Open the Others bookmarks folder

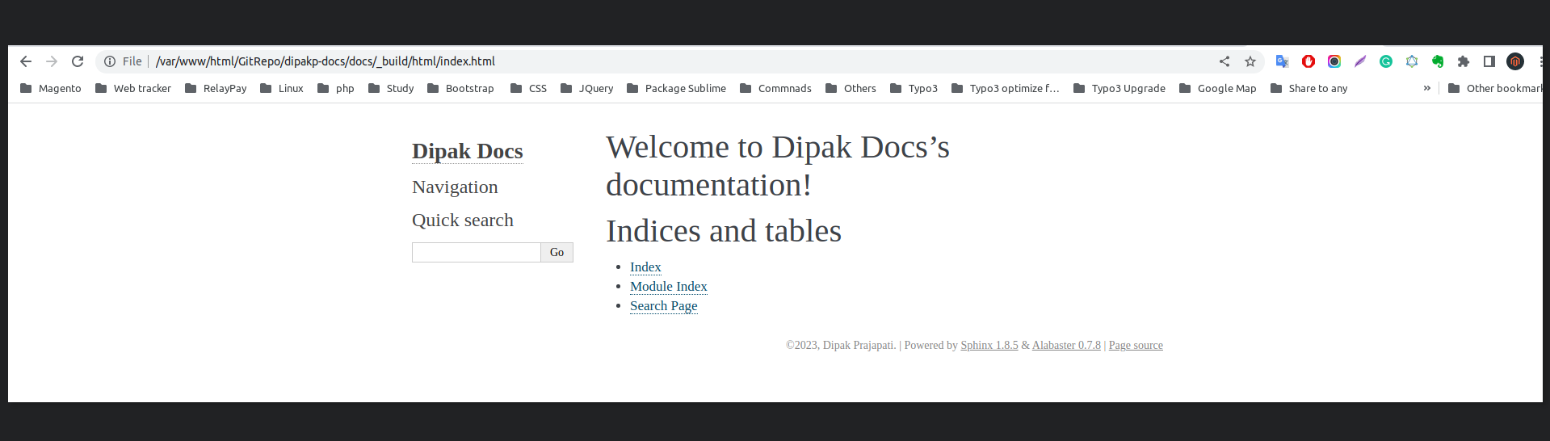click(x=851, y=89)
